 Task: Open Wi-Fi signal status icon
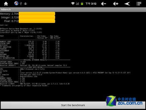[x=73, y=4]
